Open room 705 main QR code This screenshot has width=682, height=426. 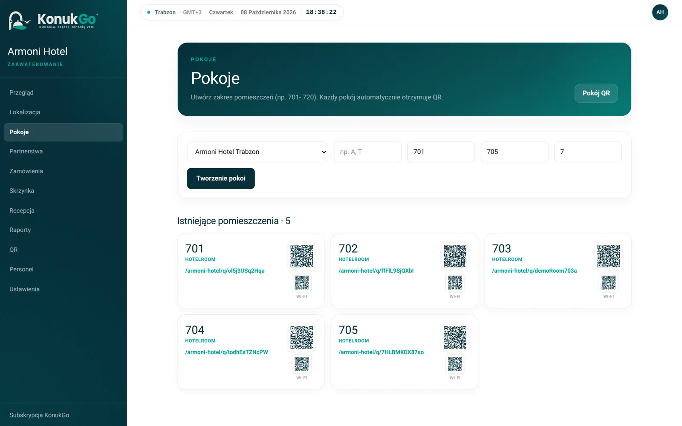pyautogui.click(x=455, y=337)
